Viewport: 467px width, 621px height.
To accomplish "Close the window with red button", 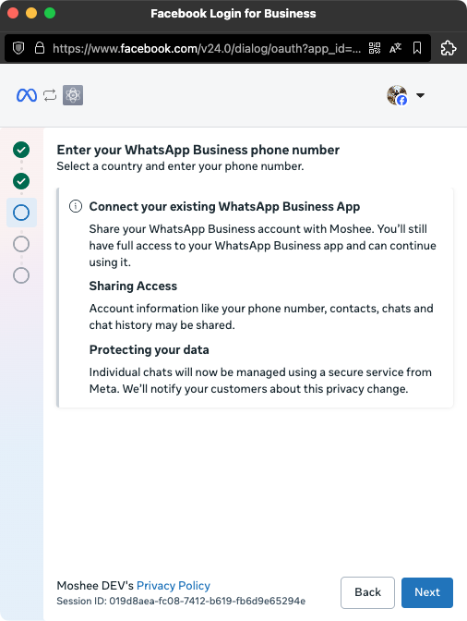I will 13,13.
